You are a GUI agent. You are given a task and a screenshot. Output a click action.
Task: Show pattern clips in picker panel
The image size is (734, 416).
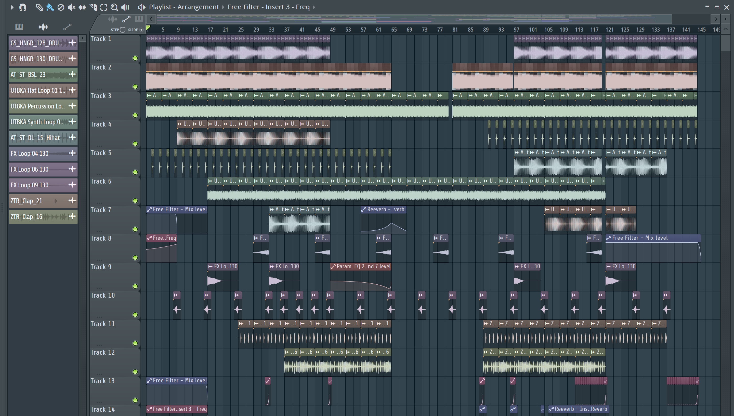19,27
